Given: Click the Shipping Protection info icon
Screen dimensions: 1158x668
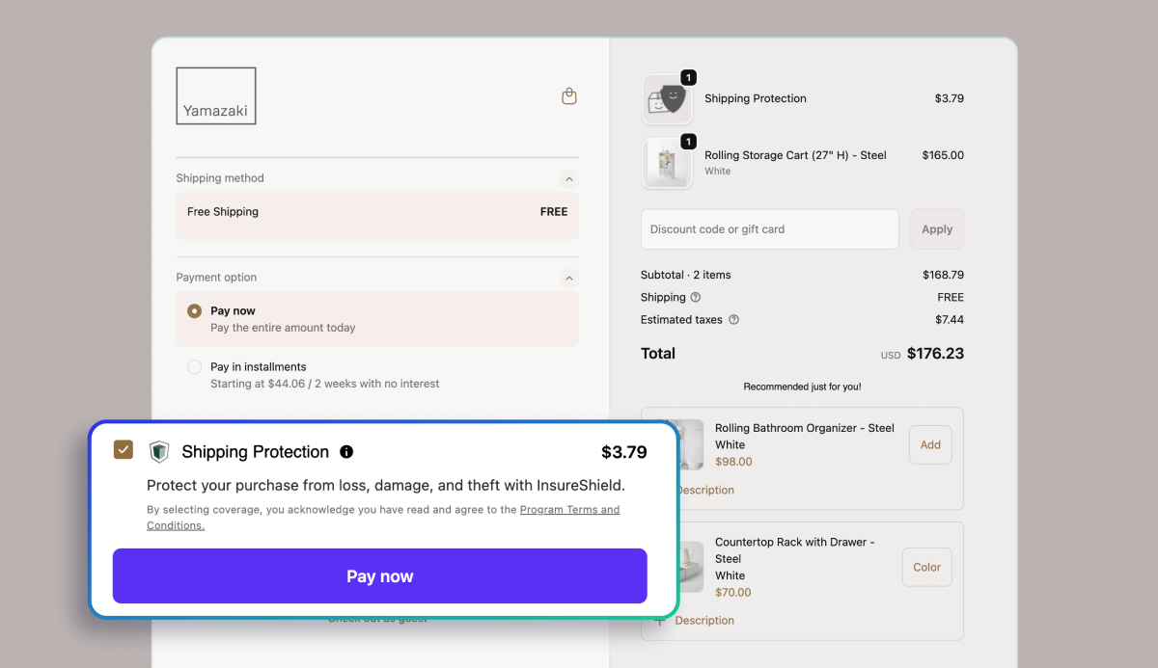Looking at the screenshot, I should click(x=347, y=452).
